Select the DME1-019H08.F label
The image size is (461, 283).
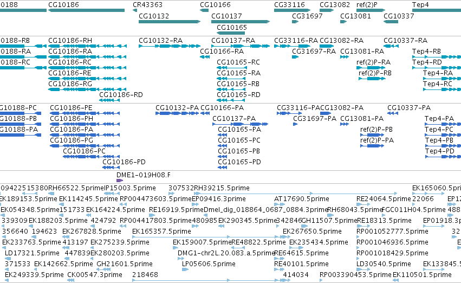[x=144, y=175]
